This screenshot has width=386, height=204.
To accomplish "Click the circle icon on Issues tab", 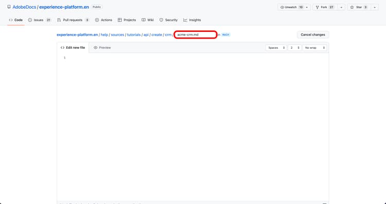I will (x=30, y=20).
